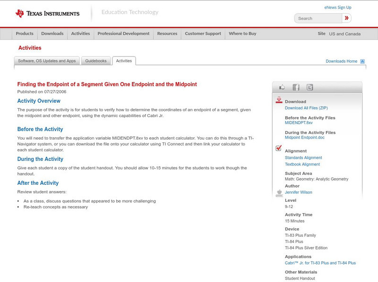The height and width of the screenshot is (282, 378).
Task: Click 'As a class, discuss questions' bullet
Action: (x=90, y=201)
